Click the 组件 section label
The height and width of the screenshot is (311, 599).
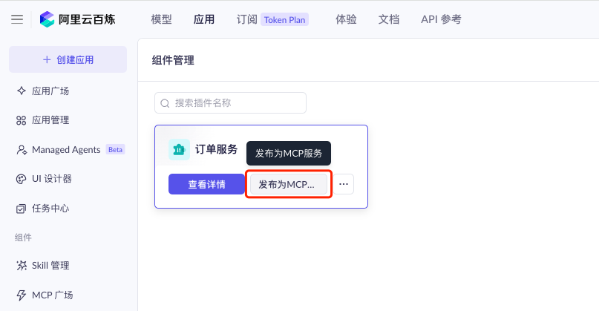click(x=23, y=238)
